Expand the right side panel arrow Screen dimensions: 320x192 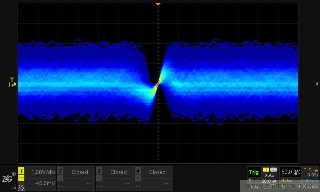click(x=317, y=84)
